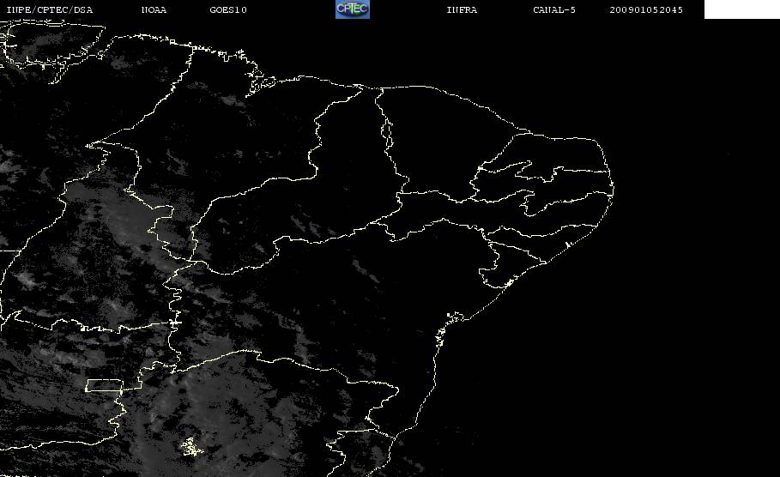The width and height of the screenshot is (780, 477).
Task: Click the word CPTEC in INPE/CPTEC/DSA
Action: point(52,10)
